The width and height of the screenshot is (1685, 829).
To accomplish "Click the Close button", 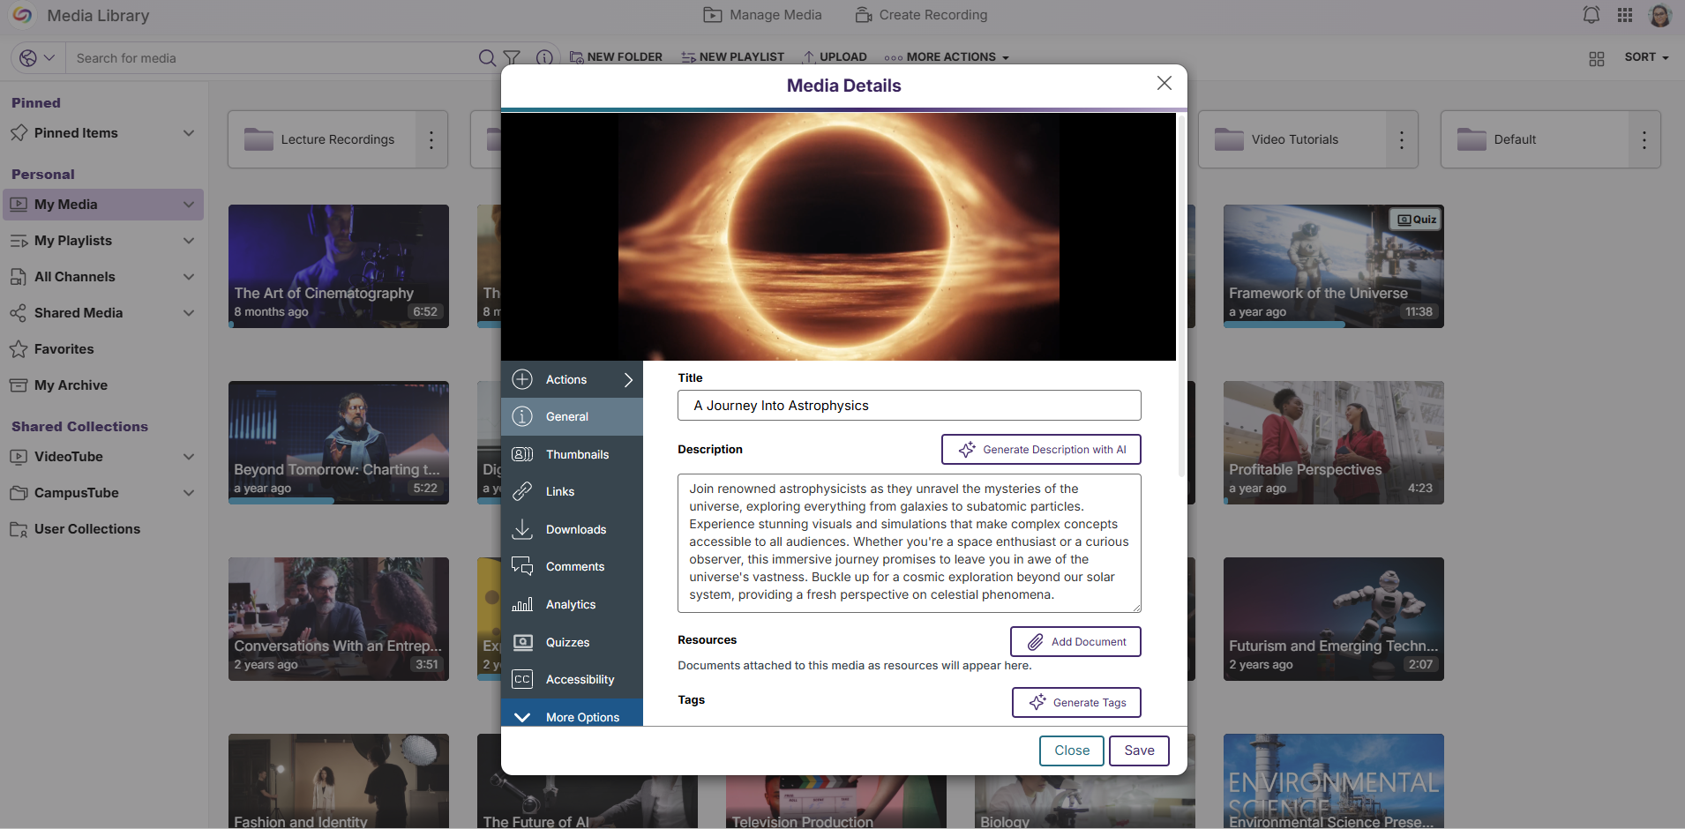I will coord(1072,751).
